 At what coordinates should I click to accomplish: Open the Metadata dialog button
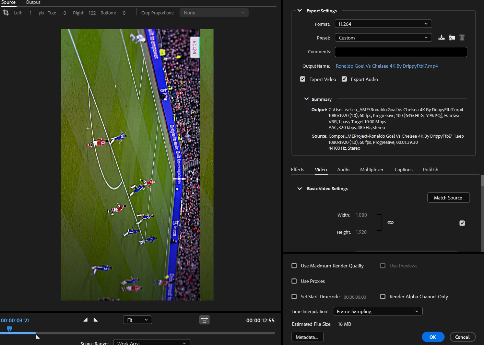pos(307,337)
